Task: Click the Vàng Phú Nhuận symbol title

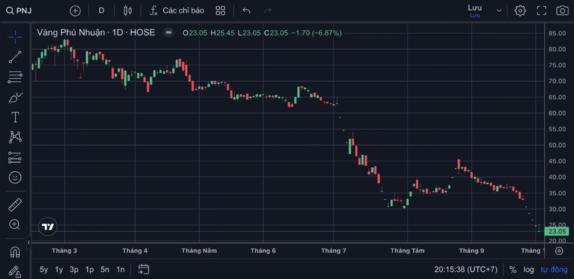Action: pos(96,33)
